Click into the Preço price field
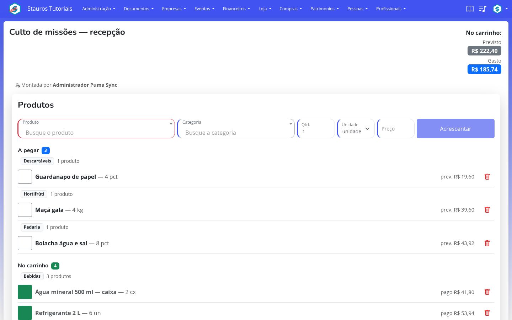The height and width of the screenshot is (320, 512). 396,128
